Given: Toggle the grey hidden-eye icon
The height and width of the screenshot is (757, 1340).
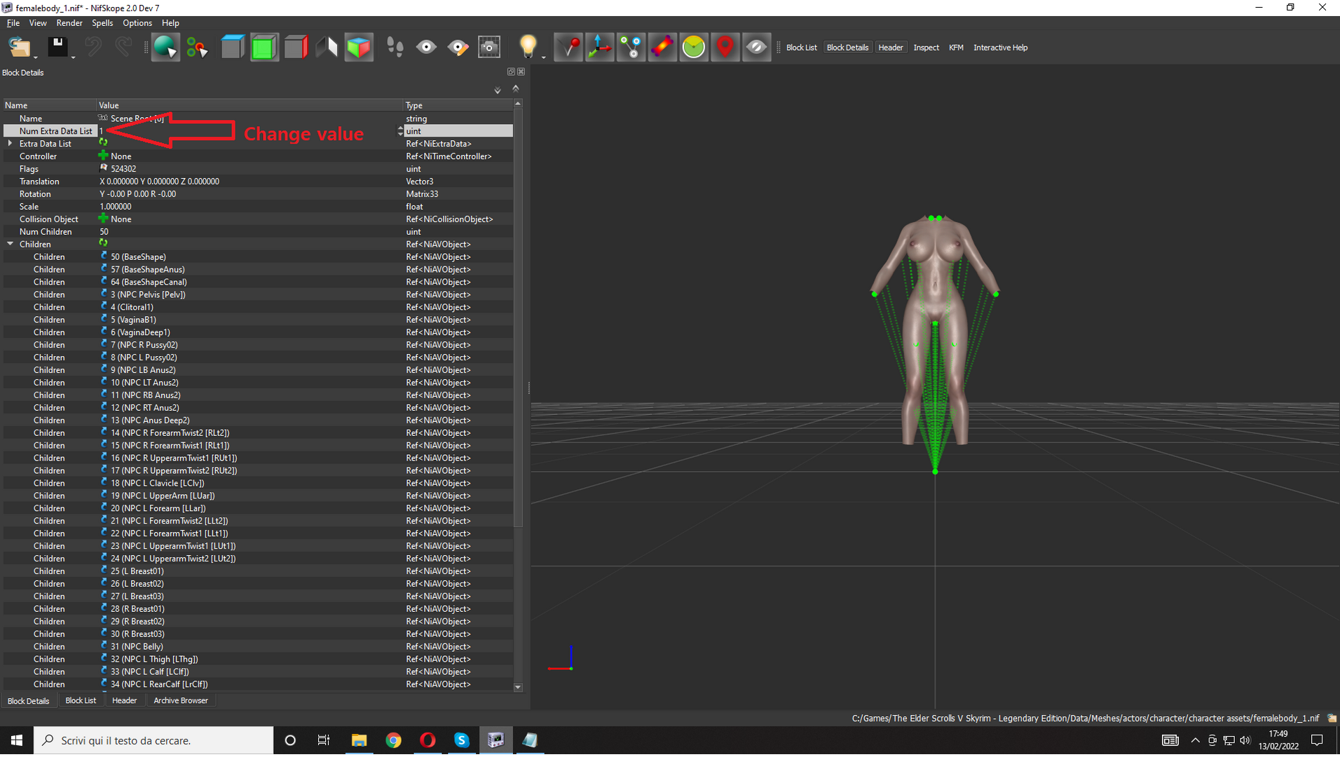Looking at the screenshot, I should (x=756, y=47).
